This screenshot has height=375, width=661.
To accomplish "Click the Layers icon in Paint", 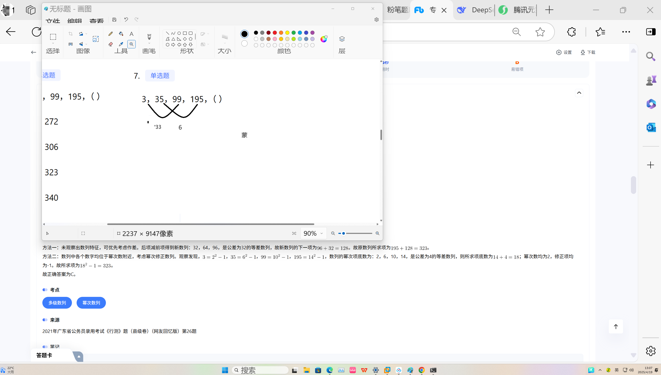I will (x=342, y=39).
